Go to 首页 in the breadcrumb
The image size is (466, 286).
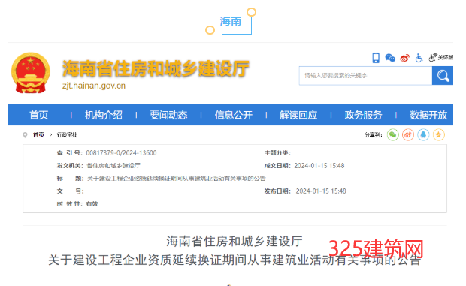tap(38, 135)
